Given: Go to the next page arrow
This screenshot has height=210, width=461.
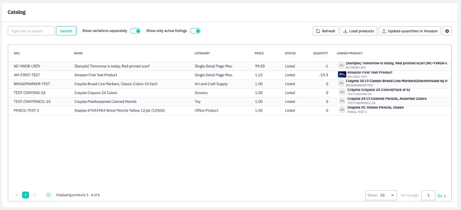Looking at the screenshot, I should [x=34, y=195].
